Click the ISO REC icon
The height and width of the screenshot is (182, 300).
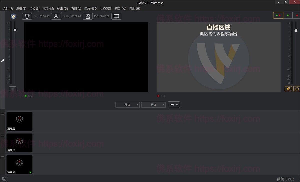tap(88, 16)
